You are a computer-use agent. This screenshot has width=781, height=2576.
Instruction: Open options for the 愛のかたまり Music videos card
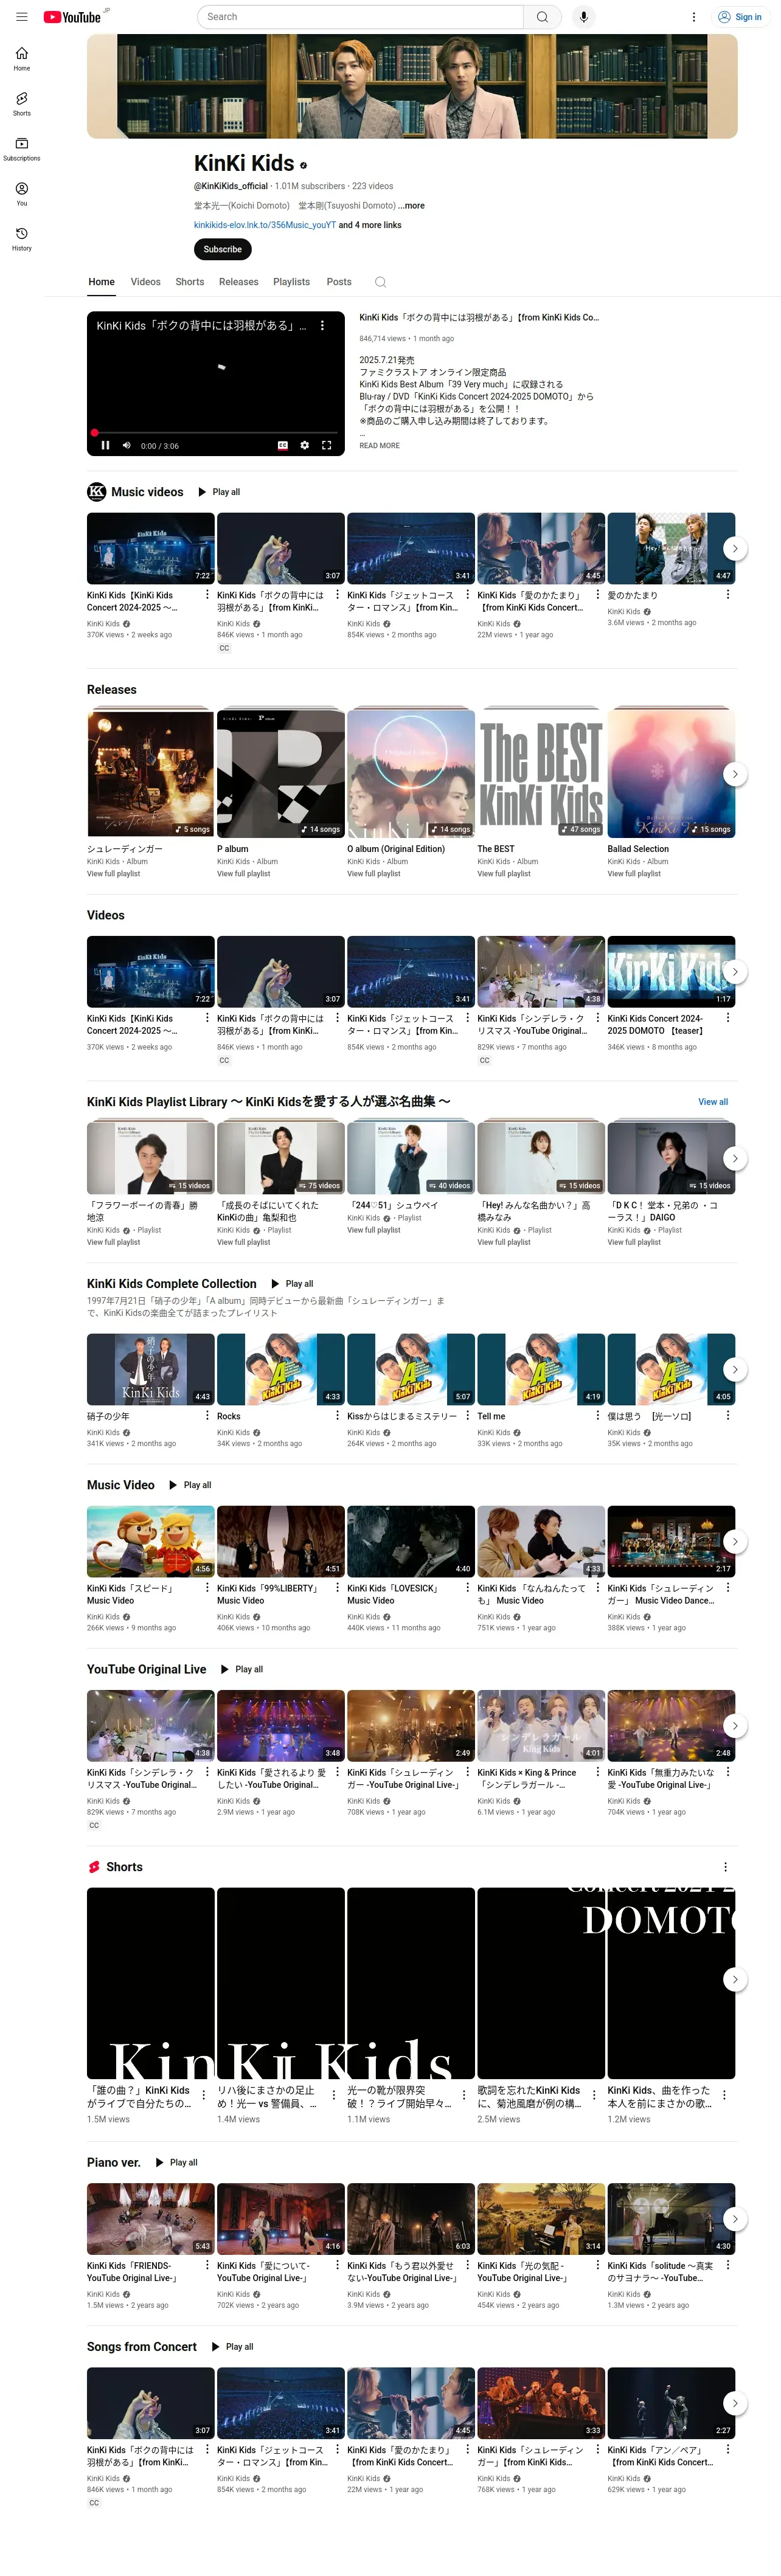click(x=727, y=594)
